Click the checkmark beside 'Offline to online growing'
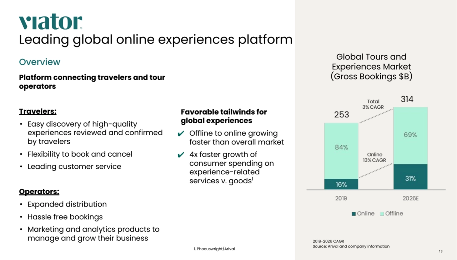The image size is (457, 260). (181, 134)
